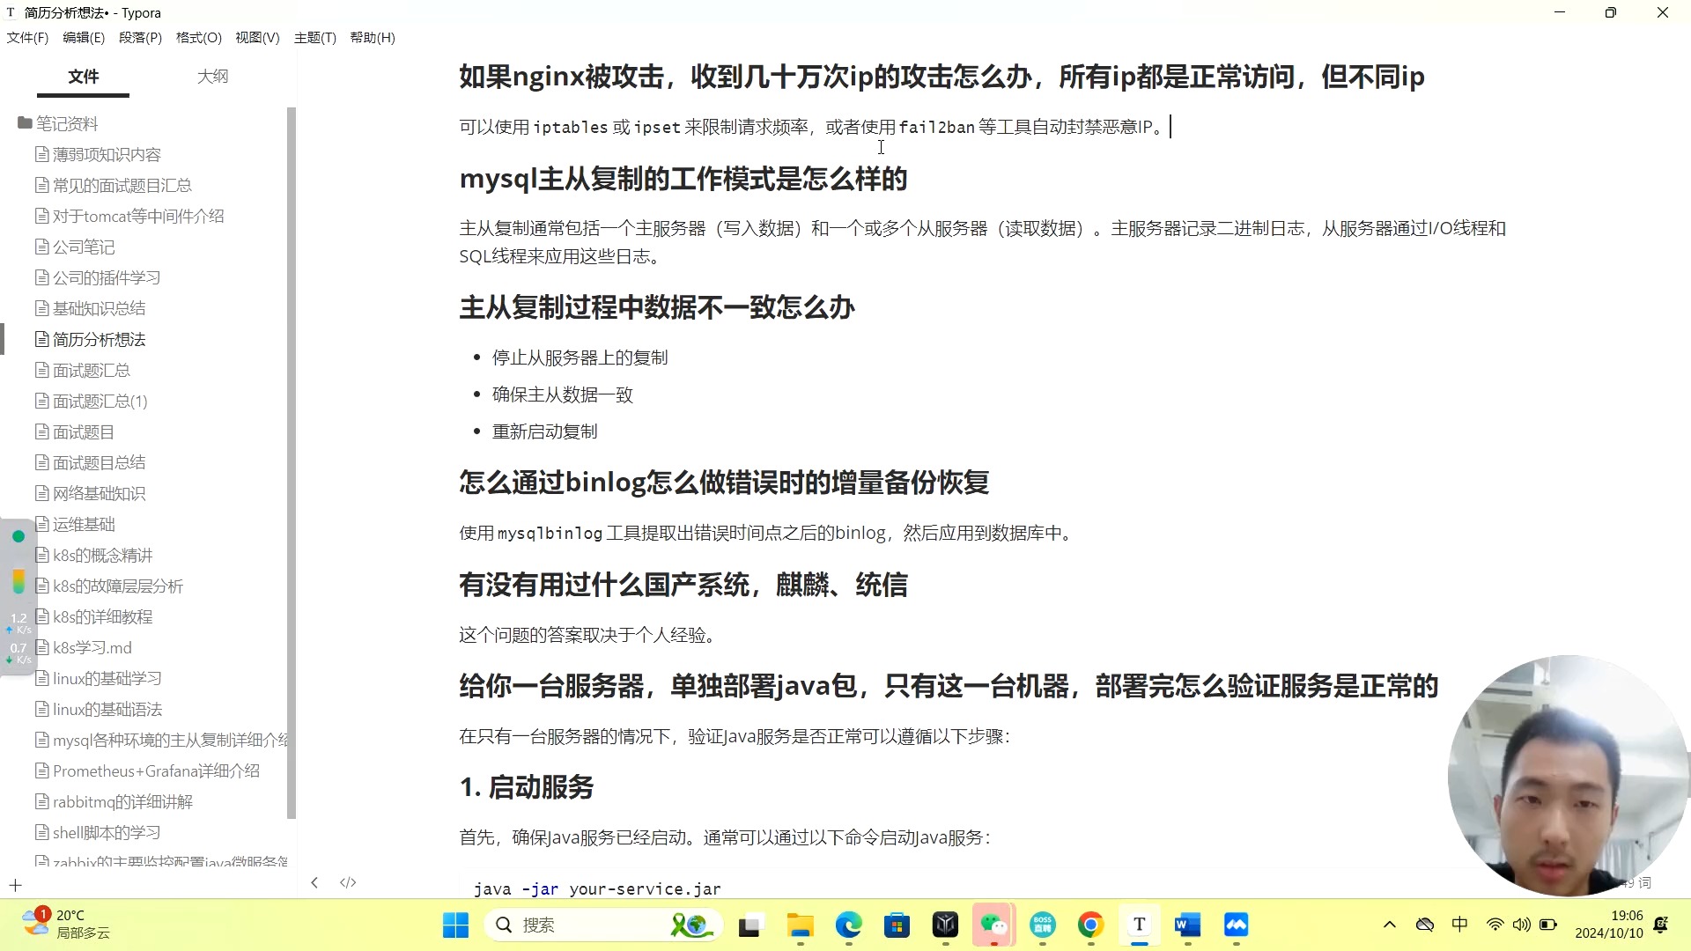The height and width of the screenshot is (951, 1691).
Task: Open Microsoft Store from taskbar
Action: pyautogui.click(x=897, y=925)
